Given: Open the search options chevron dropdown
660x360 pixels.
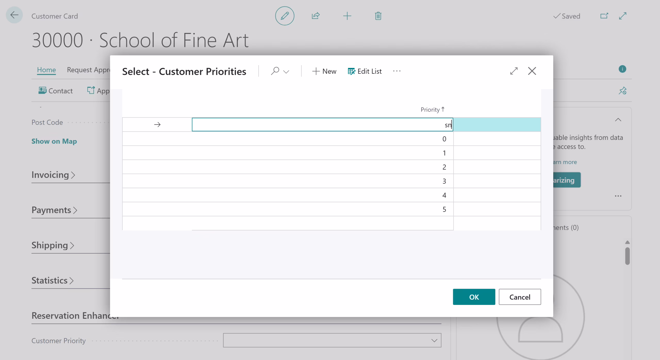Looking at the screenshot, I should pyautogui.click(x=286, y=72).
